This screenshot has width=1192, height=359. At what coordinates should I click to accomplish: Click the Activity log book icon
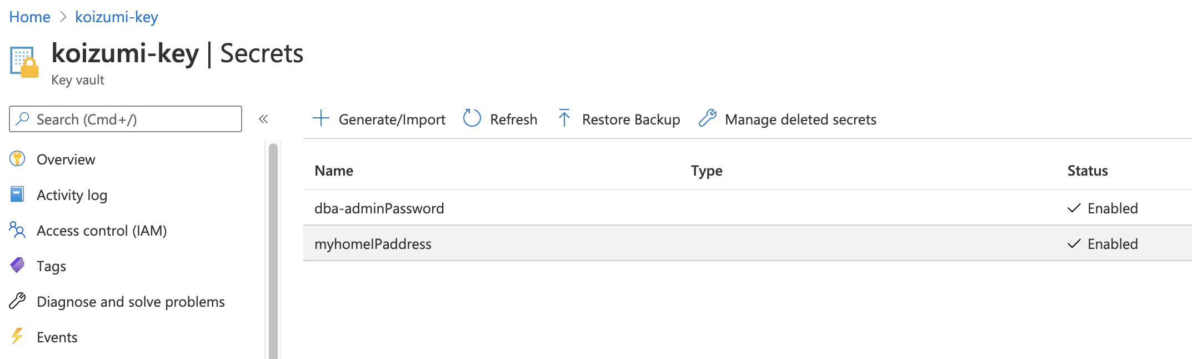17,195
